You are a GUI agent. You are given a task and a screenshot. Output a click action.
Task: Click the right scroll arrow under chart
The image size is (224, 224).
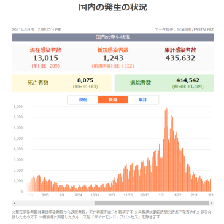pos(212,203)
